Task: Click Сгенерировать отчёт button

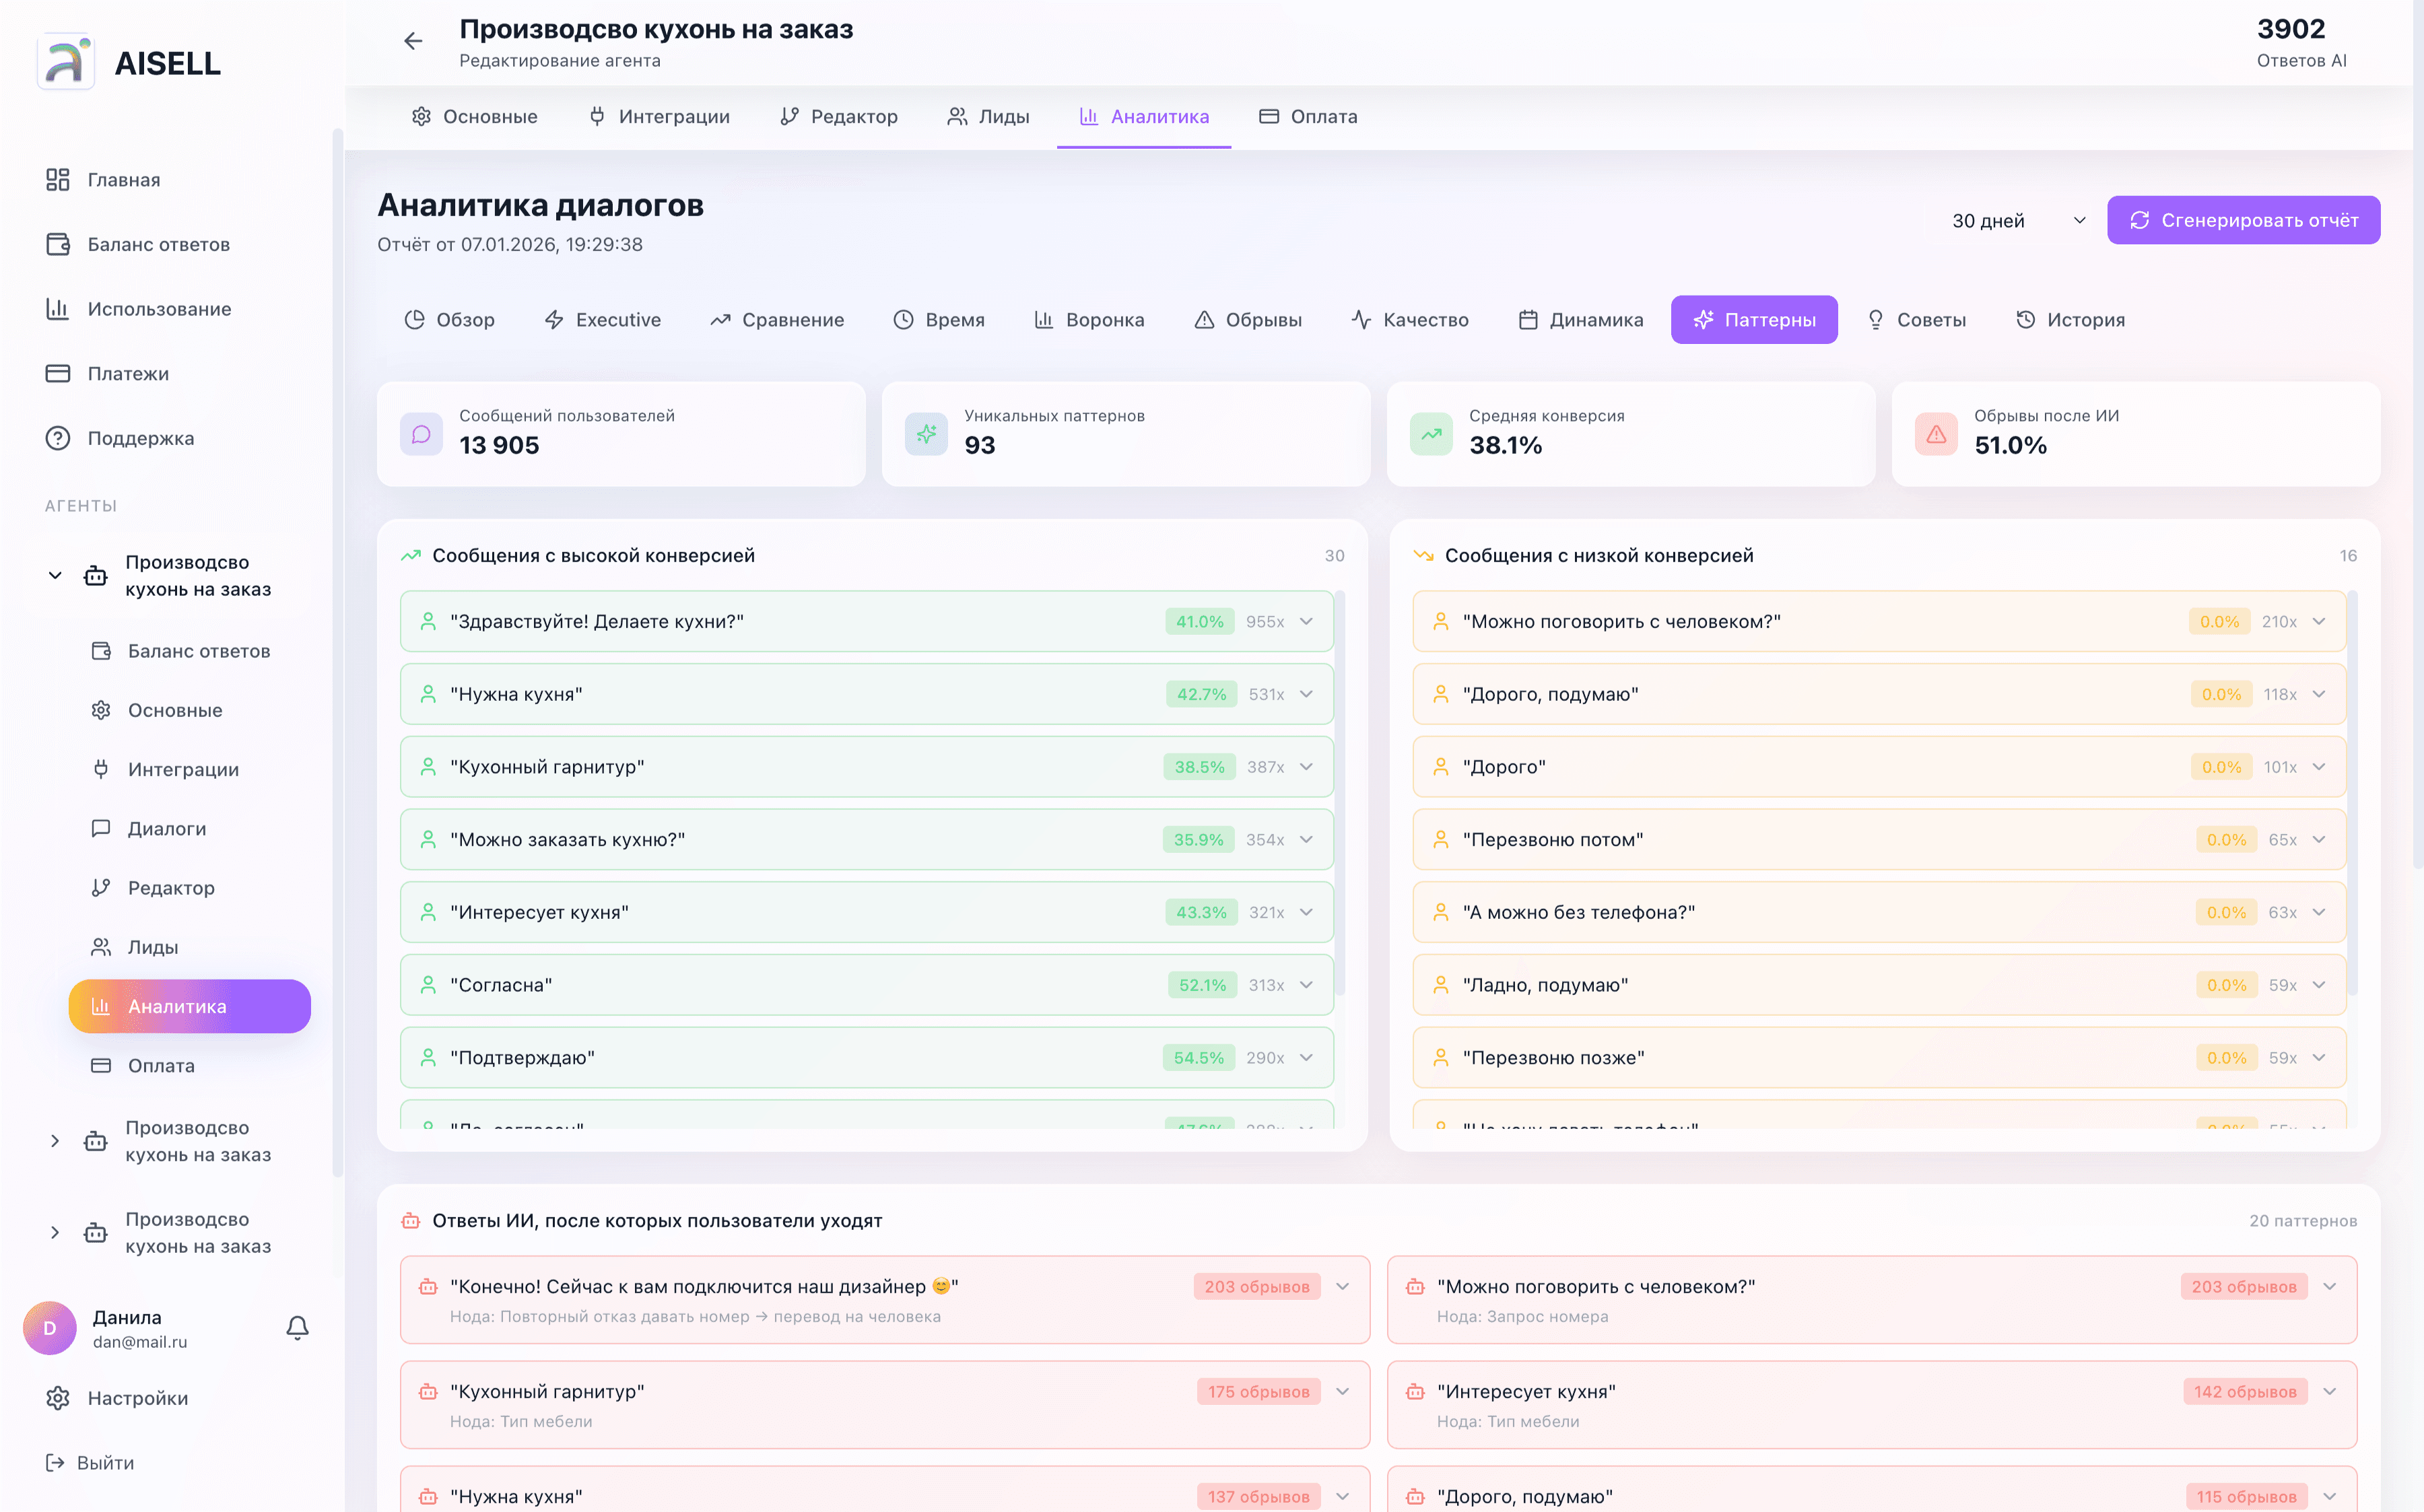Action: point(2243,220)
